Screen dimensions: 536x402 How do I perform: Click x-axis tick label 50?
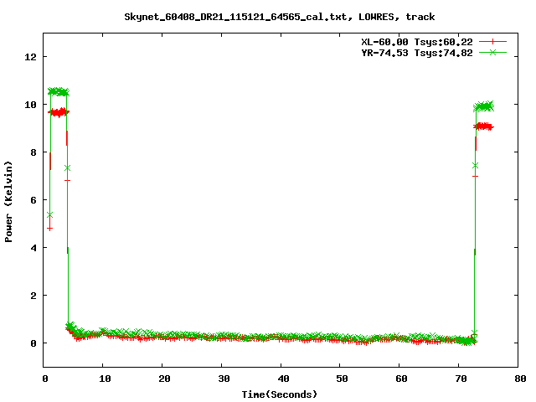[342, 379]
